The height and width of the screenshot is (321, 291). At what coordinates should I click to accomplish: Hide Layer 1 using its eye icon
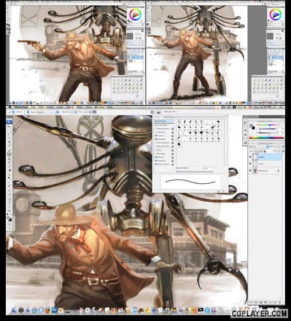click(250, 164)
